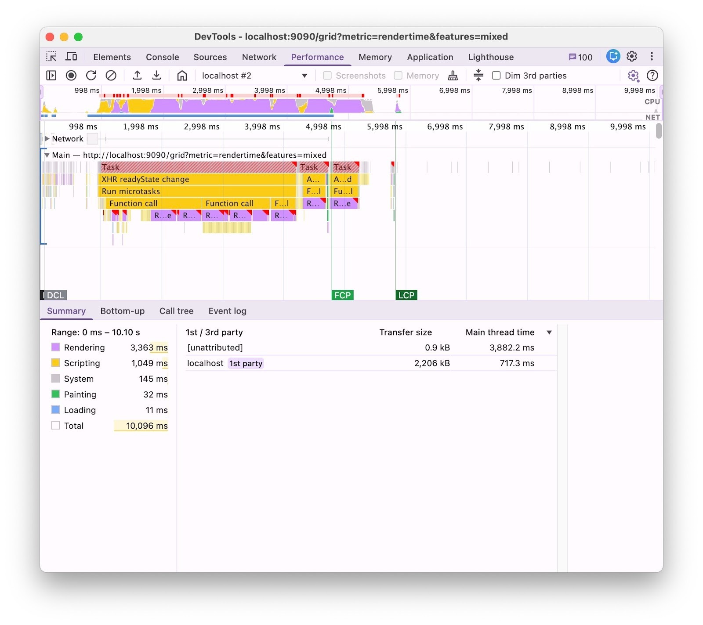
Task: Select the inspect element picker tool
Action: 51,57
